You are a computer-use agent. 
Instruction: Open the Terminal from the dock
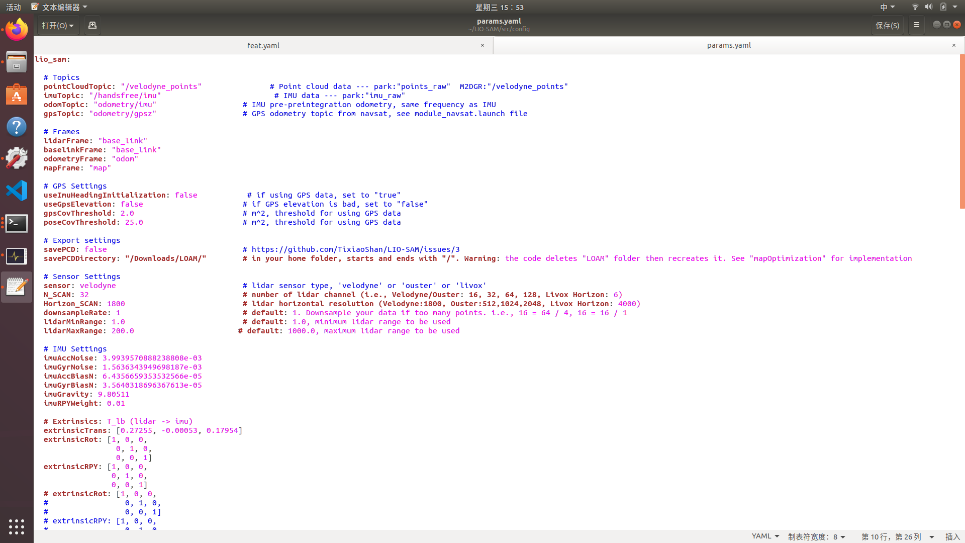(17, 224)
